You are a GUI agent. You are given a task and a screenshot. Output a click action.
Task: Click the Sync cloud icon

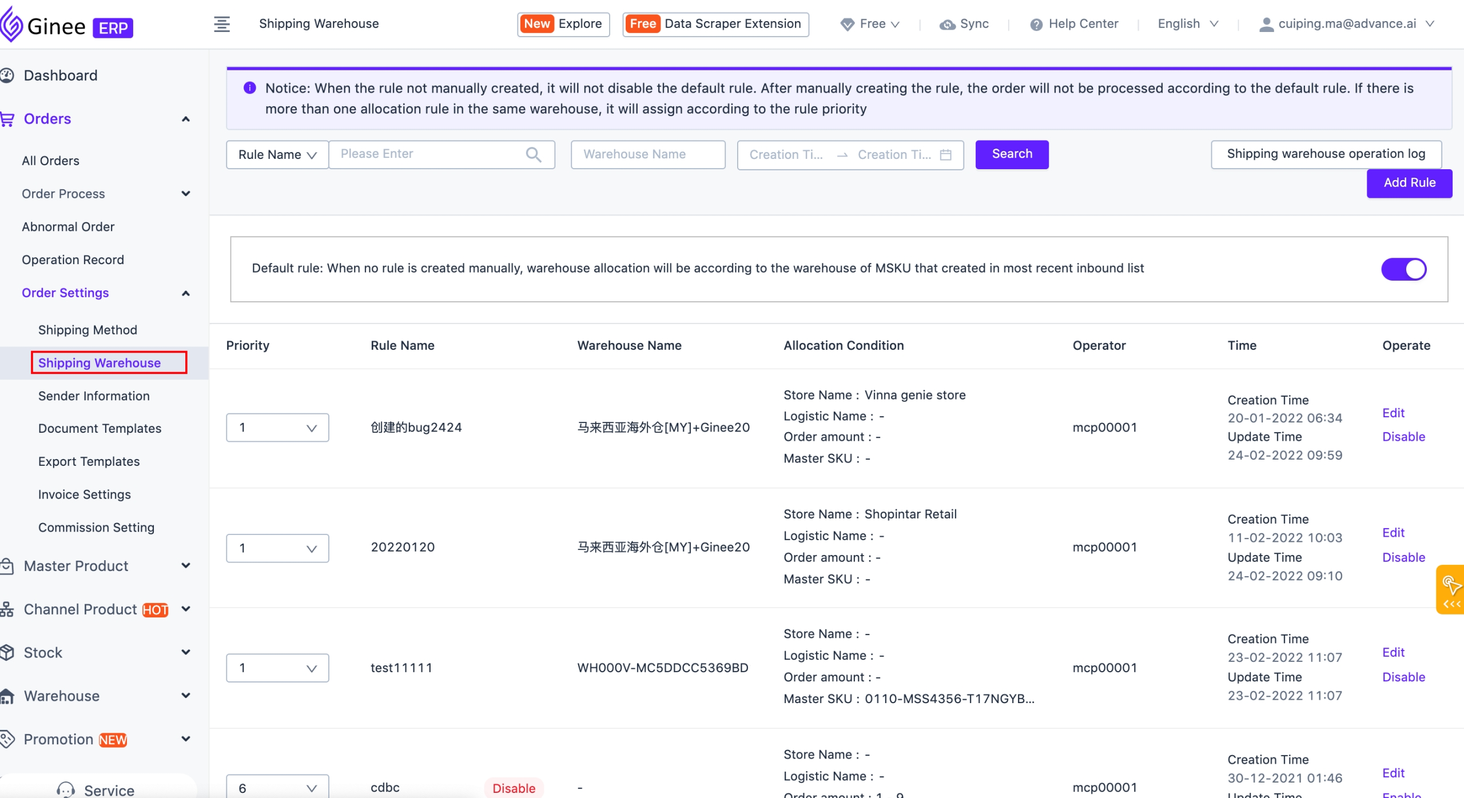[947, 25]
